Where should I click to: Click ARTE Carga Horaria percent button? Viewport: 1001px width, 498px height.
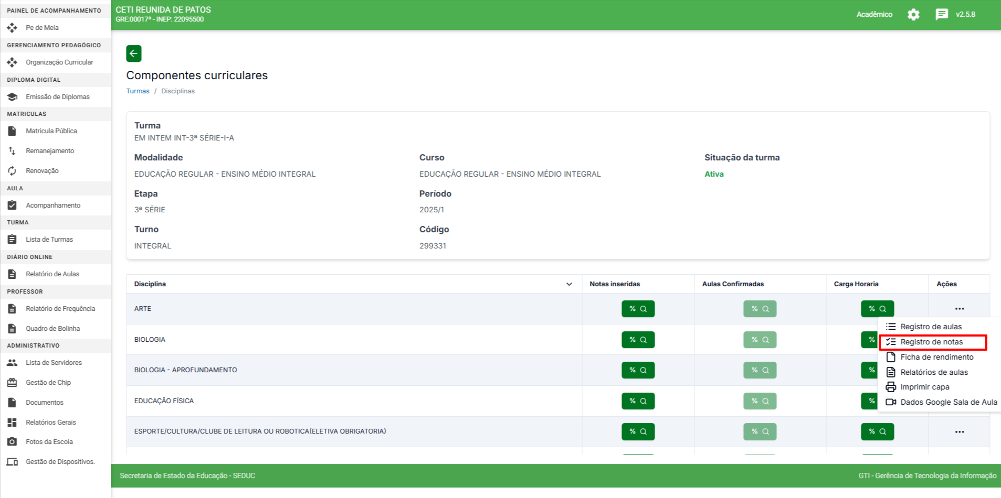(x=877, y=309)
